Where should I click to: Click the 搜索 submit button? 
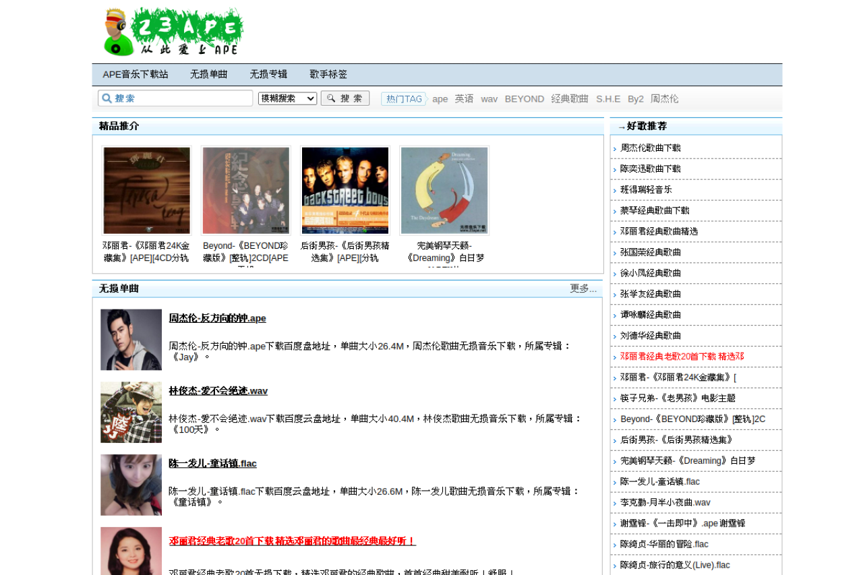pos(345,98)
